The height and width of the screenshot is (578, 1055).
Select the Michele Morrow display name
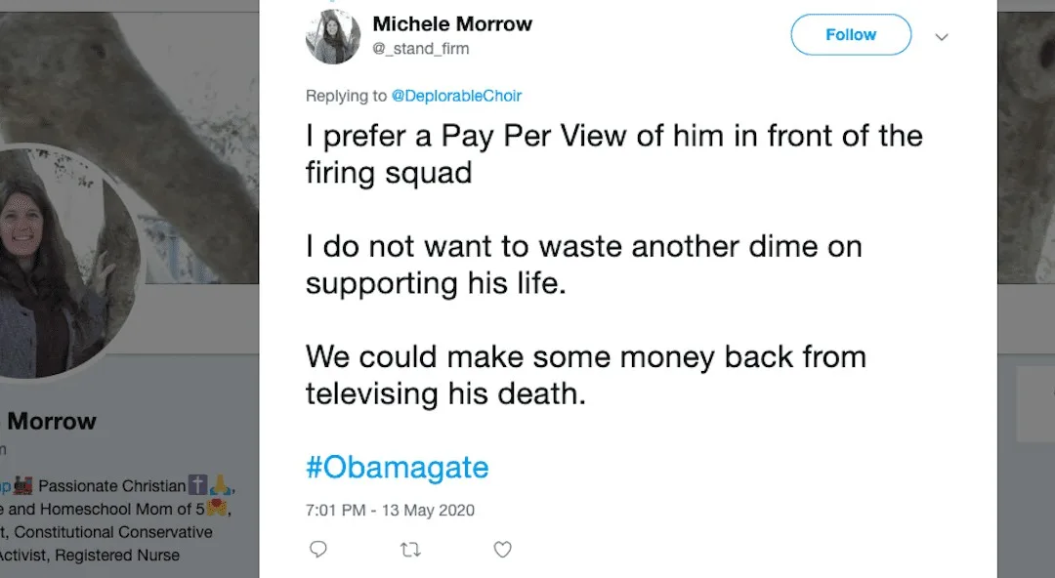[x=452, y=23]
